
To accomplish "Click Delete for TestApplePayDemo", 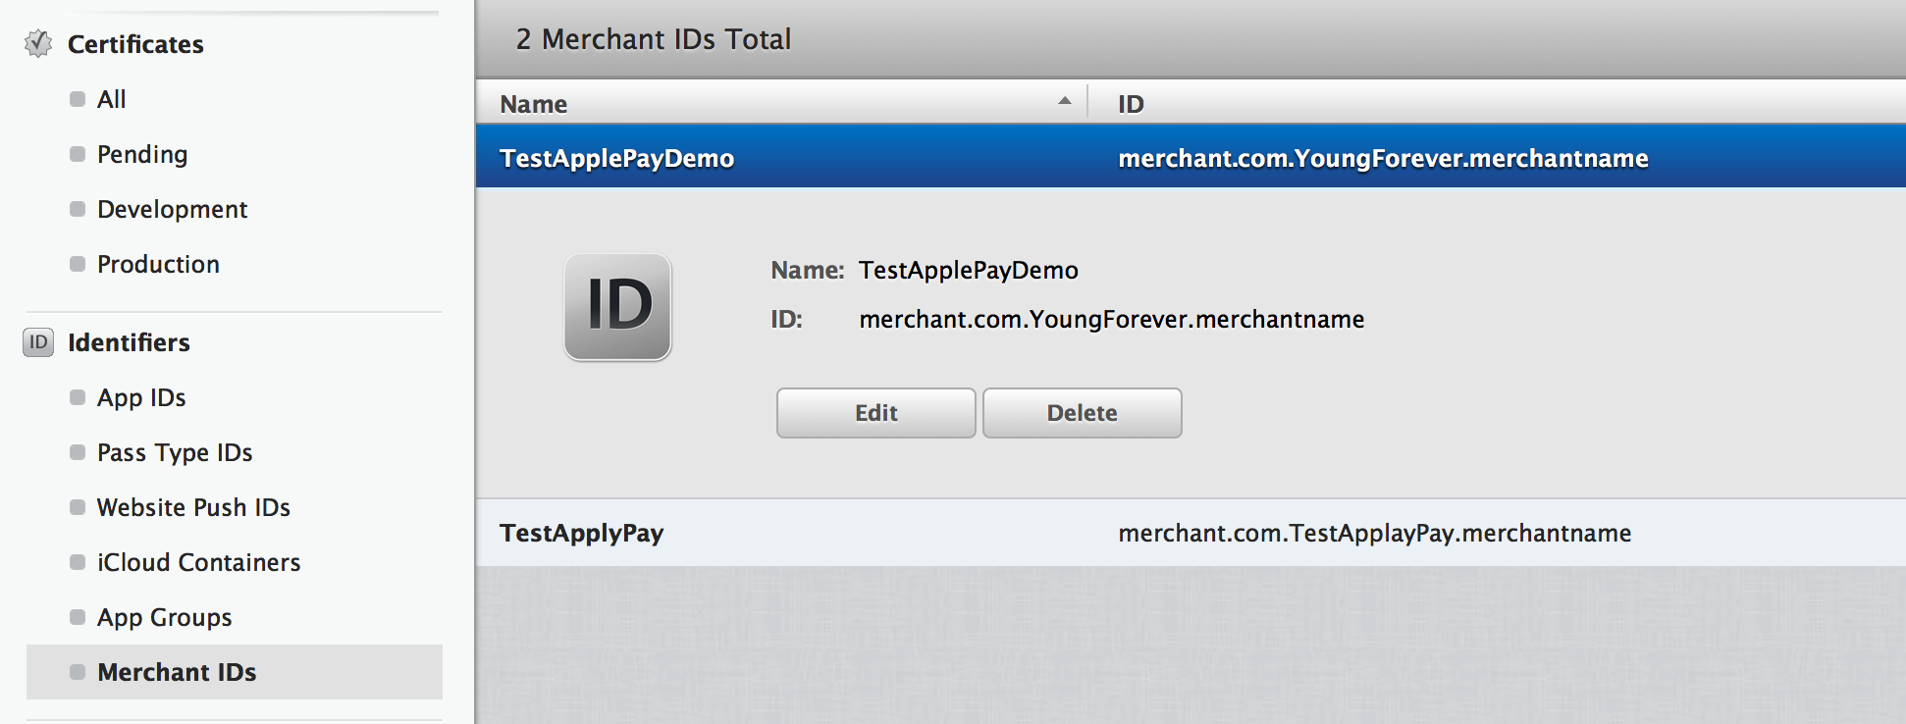I will (x=1083, y=413).
